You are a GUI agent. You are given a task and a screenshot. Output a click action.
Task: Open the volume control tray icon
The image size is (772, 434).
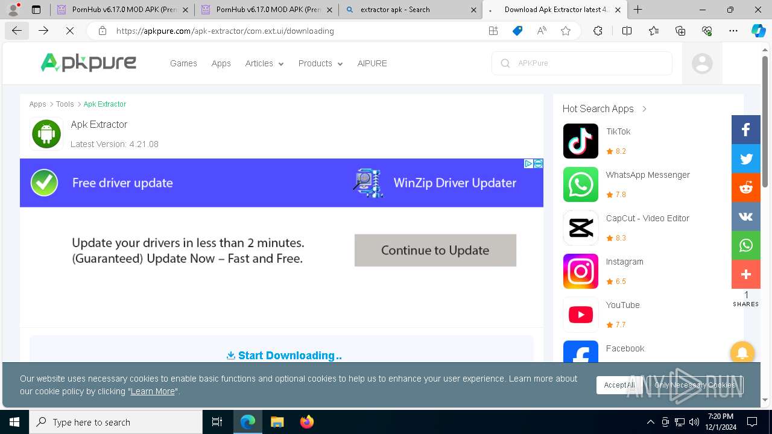pos(694,422)
